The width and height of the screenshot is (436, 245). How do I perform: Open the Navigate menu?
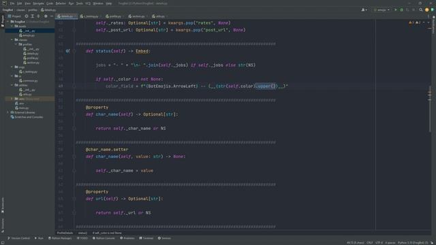tap(38, 3)
